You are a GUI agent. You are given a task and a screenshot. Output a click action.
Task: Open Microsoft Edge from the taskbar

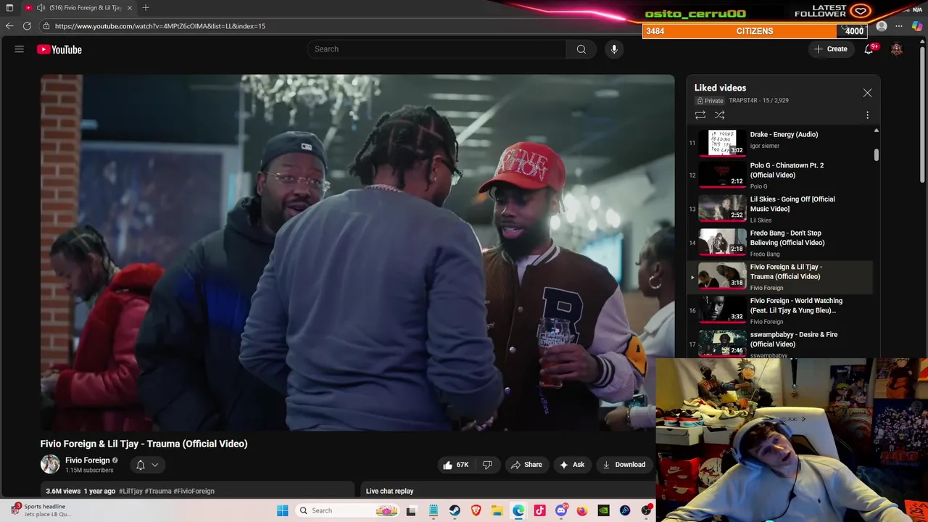click(x=518, y=510)
